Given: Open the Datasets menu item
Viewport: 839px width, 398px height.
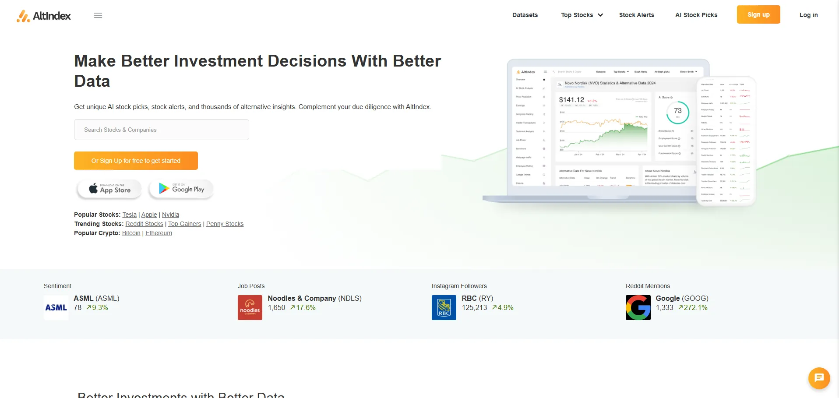Looking at the screenshot, I should click(x=525, y=15).
